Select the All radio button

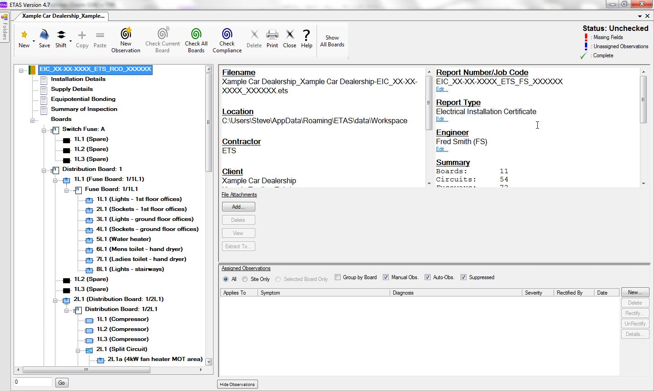(x=226, y=279)
